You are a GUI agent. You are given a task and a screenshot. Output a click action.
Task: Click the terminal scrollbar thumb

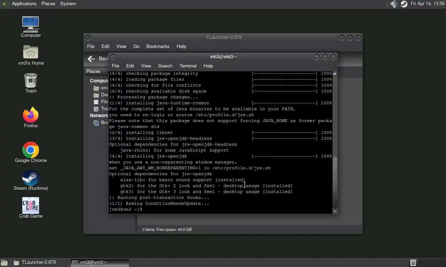335,182
